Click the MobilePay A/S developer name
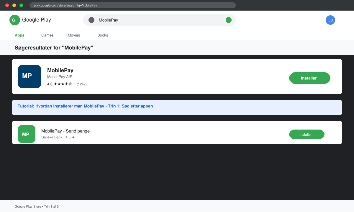Screen dimensions: 354x212 tap(60, 77)
